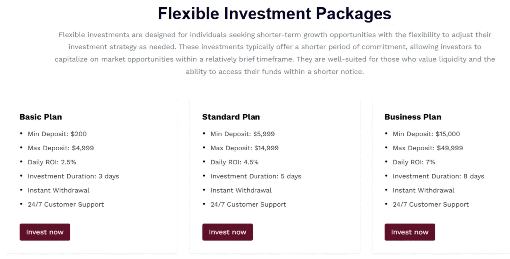Click the Max Deposit: $14,999 item

click(245, 148)
